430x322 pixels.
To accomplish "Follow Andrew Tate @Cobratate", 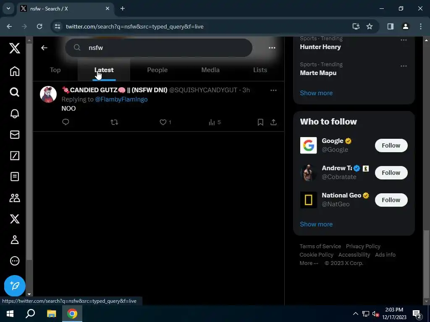I will click(391, 173).
